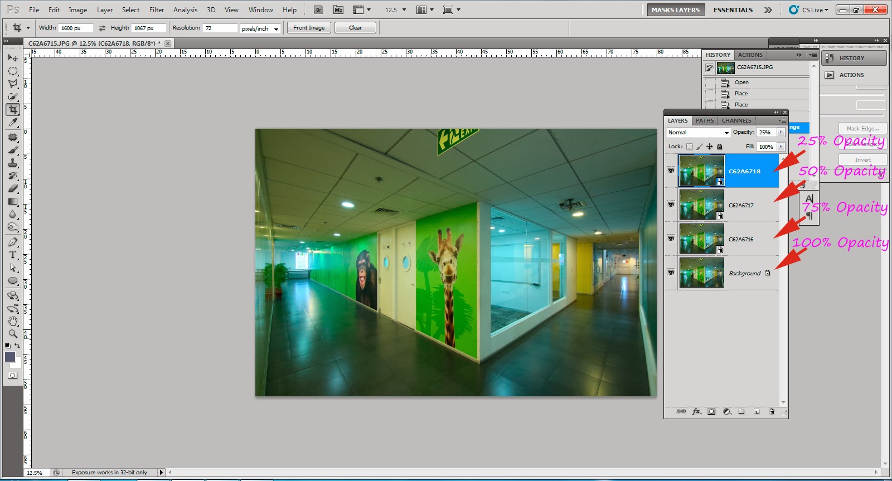Viewport: 892px width, 481px height.
Task: Select the Brush tool
Action: point(13,150)
